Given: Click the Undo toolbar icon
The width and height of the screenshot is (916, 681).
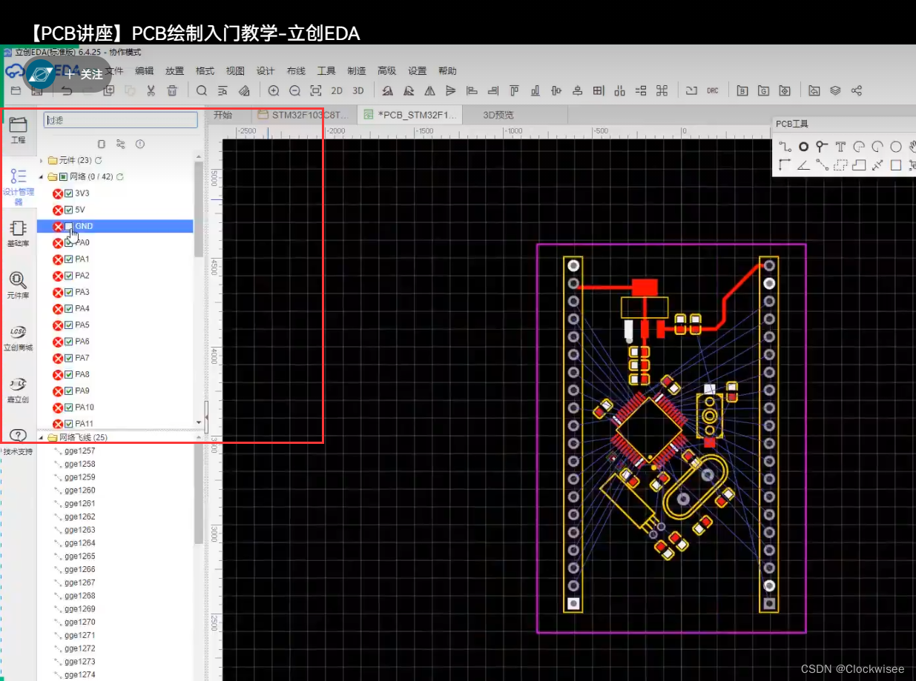Looking at the screenshot, I should [67, 90].
